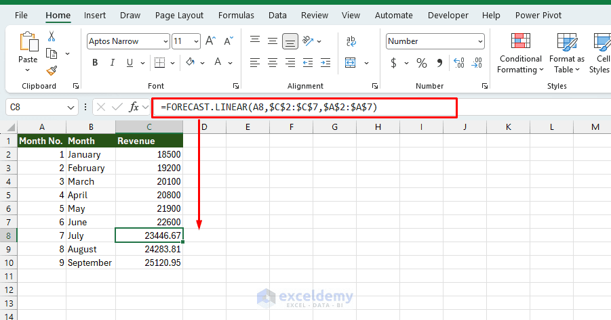Screen dimensions: 611x320
Task: Click the Paste clipboard icon
Action: [x=29, y=41]
